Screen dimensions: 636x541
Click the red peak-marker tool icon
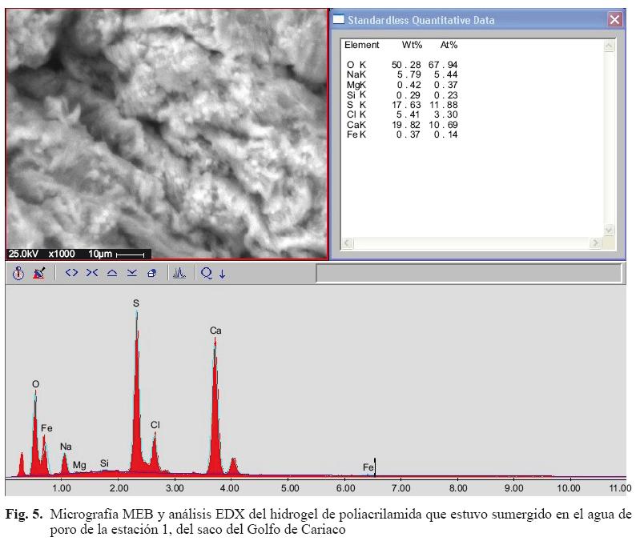pyautogui.click(x=38, y=273)
